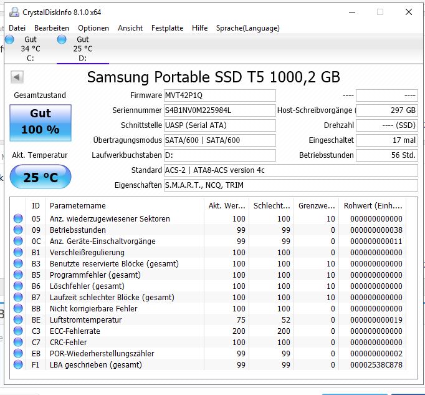
Task: Open the Ansicht menu
Action: pos(130,28)
